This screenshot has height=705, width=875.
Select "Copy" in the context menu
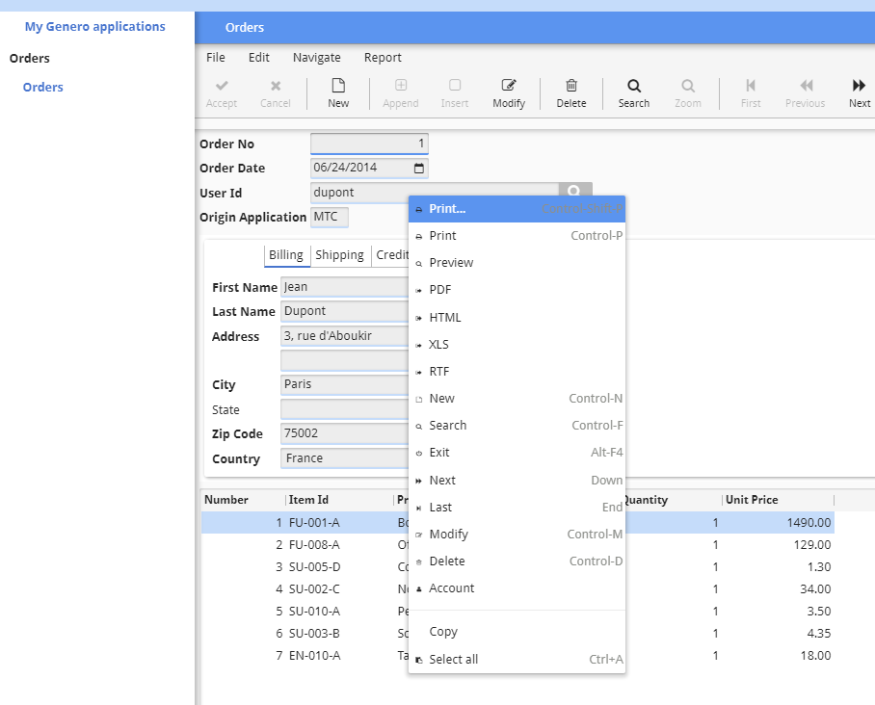point(443,631)
